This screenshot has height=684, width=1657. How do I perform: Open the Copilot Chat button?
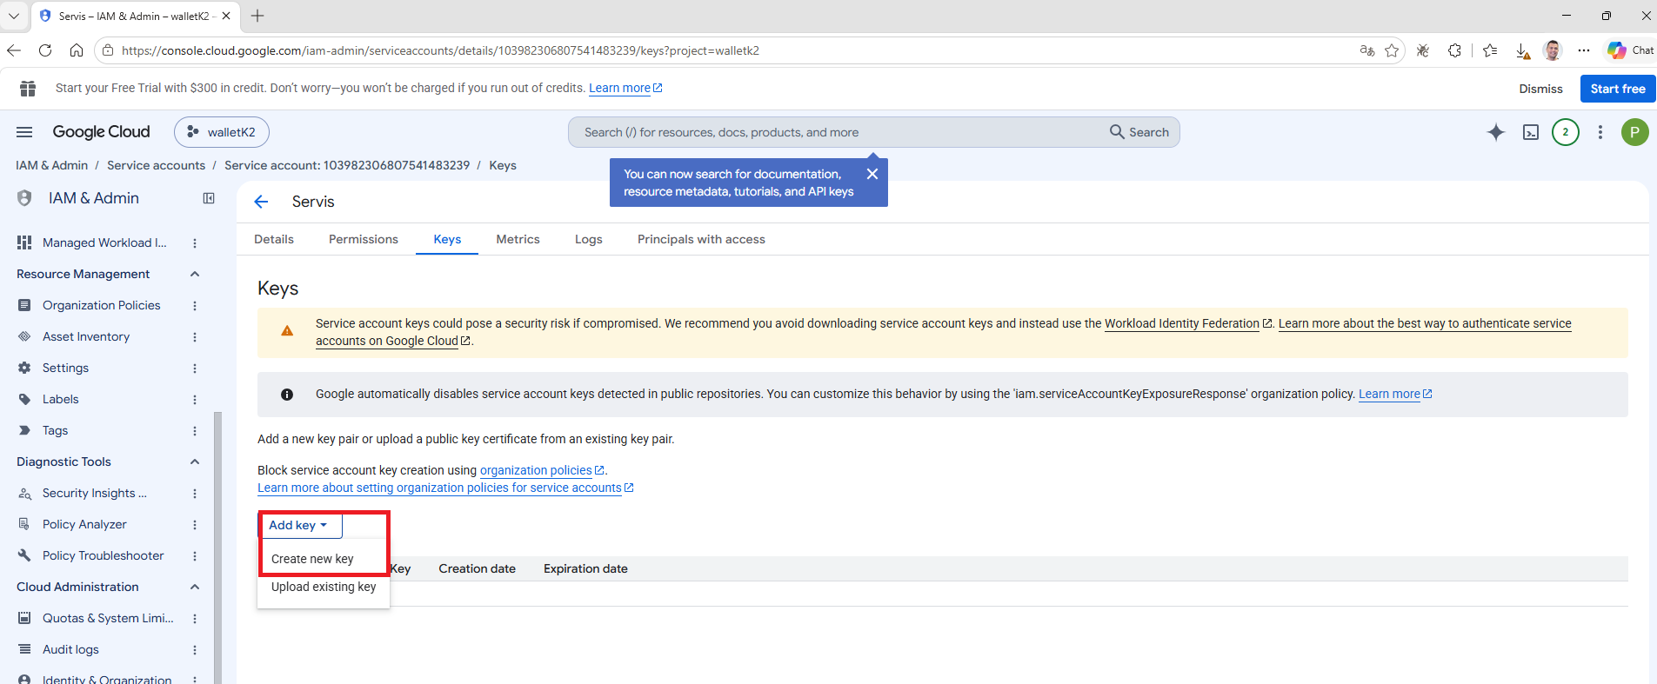(1631, 50)
